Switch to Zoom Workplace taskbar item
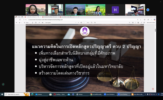 (x=110, y=94)
